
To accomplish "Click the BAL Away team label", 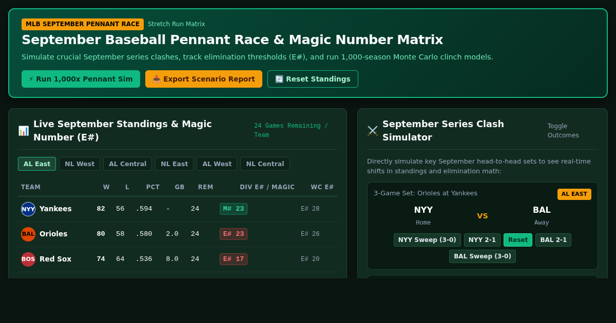I will (x=542, y=216).
